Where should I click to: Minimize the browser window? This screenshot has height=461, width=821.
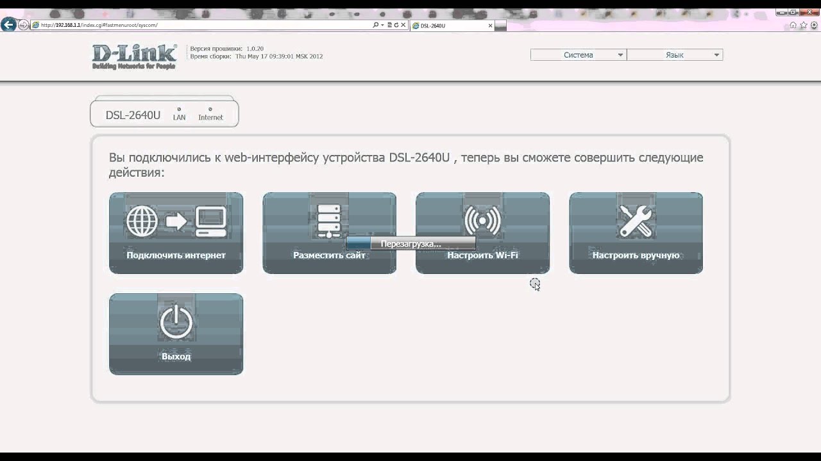tap(782, 12)
